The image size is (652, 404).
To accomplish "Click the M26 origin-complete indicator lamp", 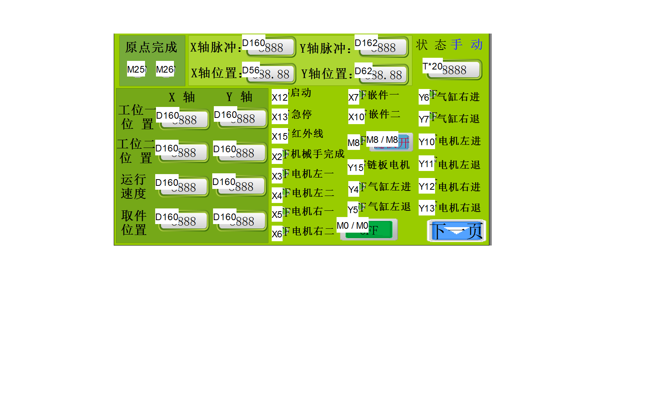I will 166,69.
